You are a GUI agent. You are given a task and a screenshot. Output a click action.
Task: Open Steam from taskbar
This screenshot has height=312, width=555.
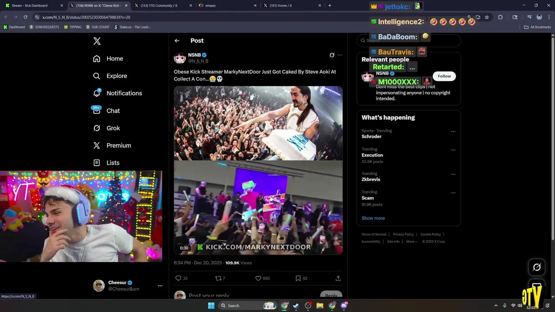click(296, 305)
